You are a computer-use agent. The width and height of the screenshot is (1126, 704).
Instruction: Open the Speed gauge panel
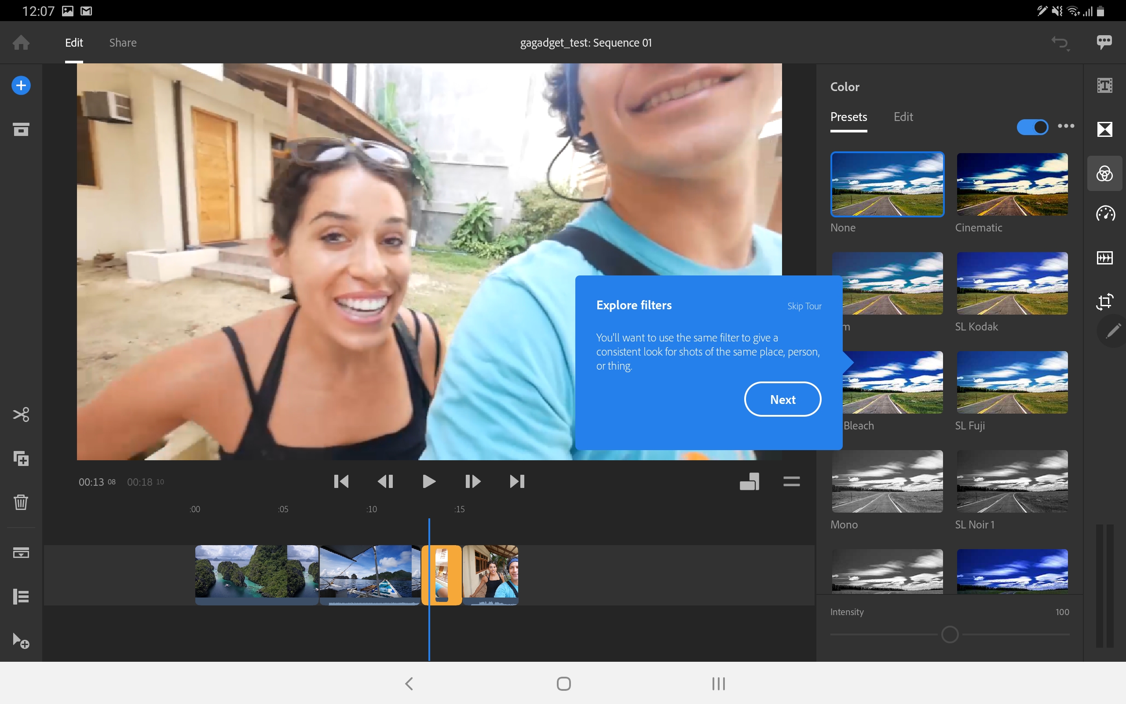point(1105,214)
